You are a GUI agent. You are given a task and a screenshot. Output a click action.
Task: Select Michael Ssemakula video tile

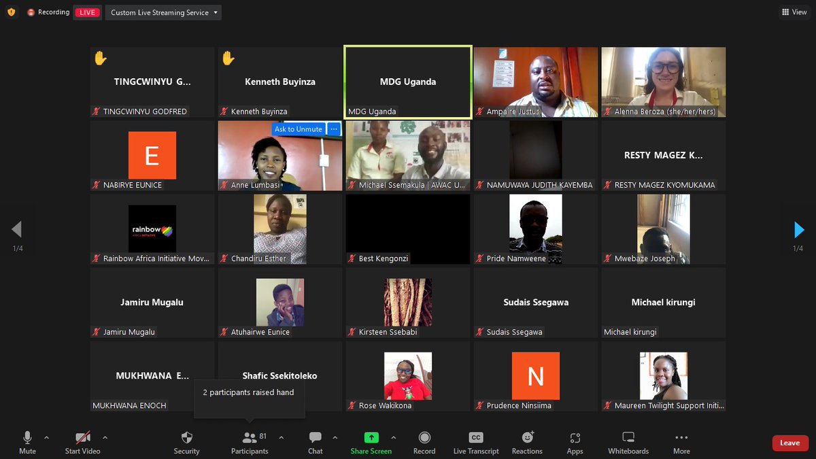tap(408, 156)
